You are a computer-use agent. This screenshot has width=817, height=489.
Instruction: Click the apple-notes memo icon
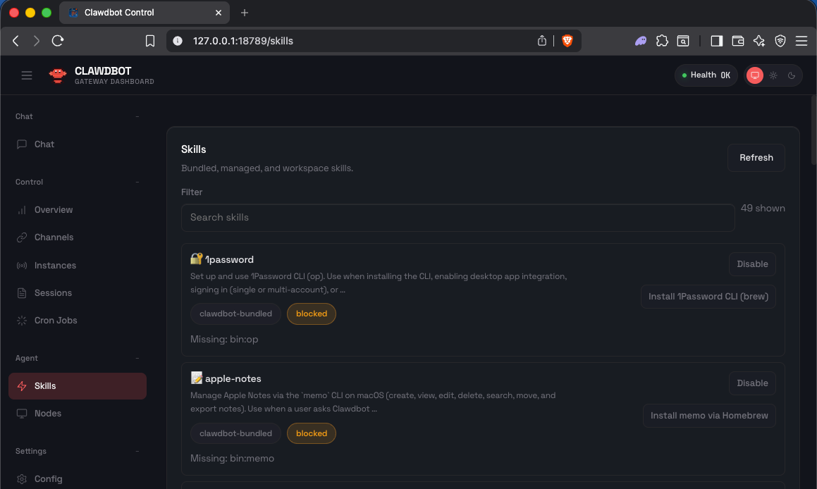(197, 378)
